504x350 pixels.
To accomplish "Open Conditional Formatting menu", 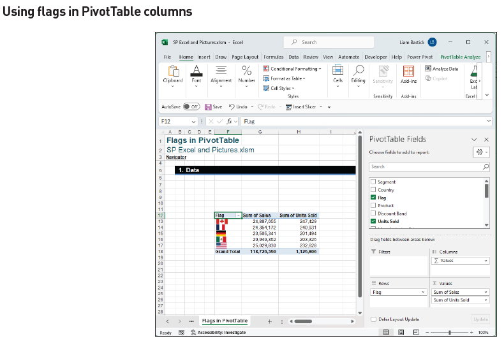I will click(x=292, y=69).
